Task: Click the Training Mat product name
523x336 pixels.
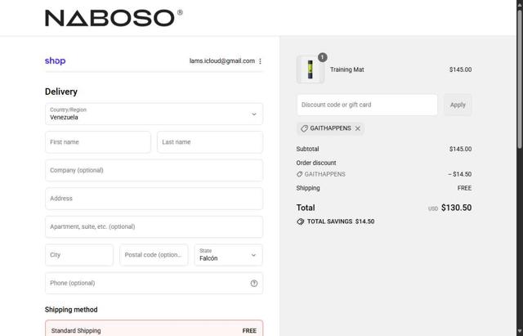Action: pos(346,69)
